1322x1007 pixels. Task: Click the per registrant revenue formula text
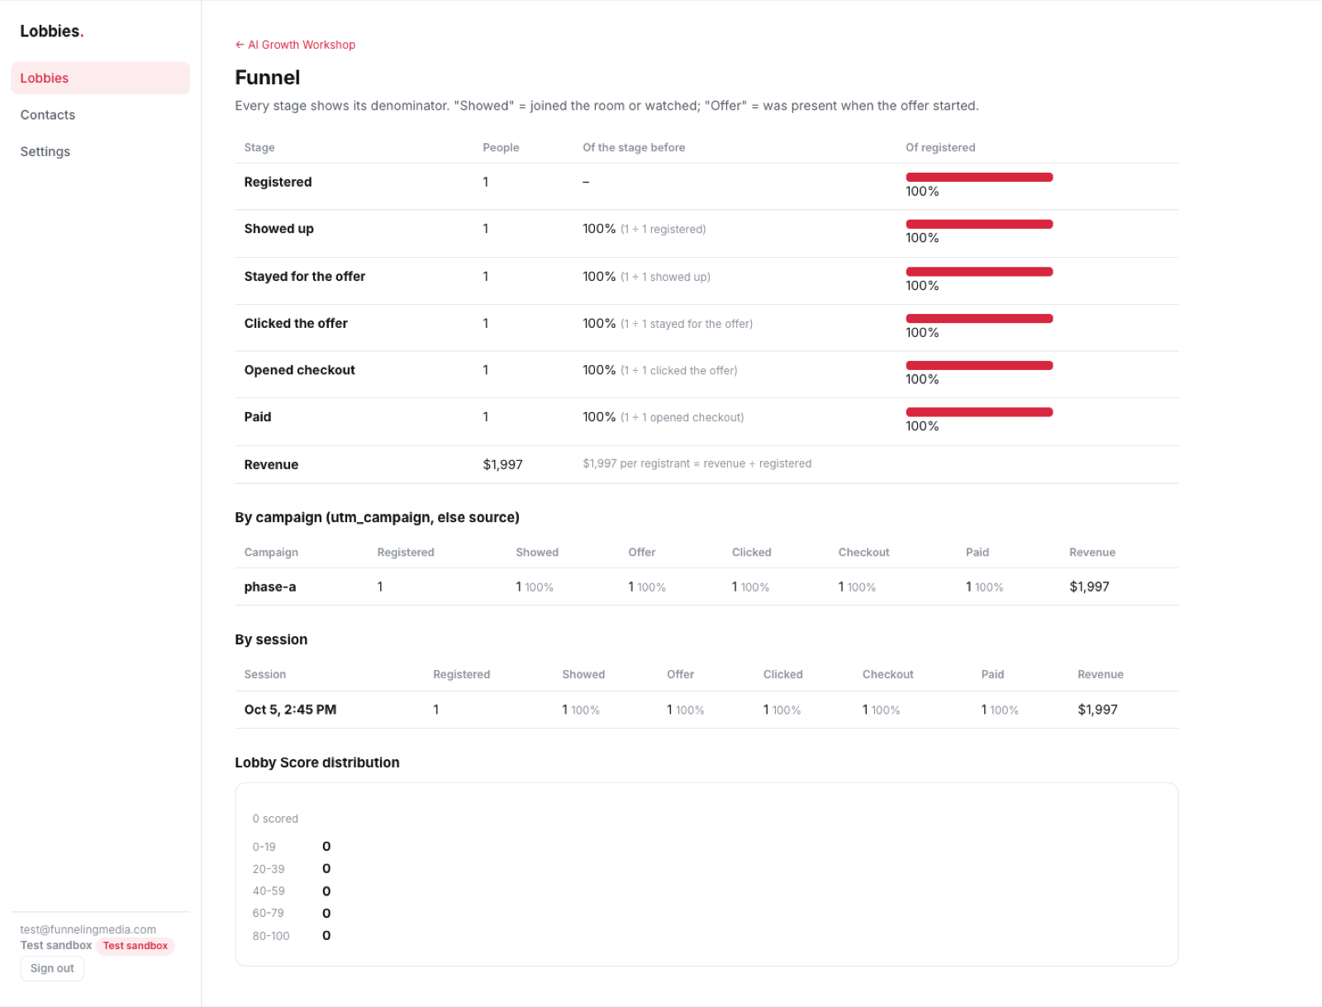pyautogui.click(x=697, y=463)
